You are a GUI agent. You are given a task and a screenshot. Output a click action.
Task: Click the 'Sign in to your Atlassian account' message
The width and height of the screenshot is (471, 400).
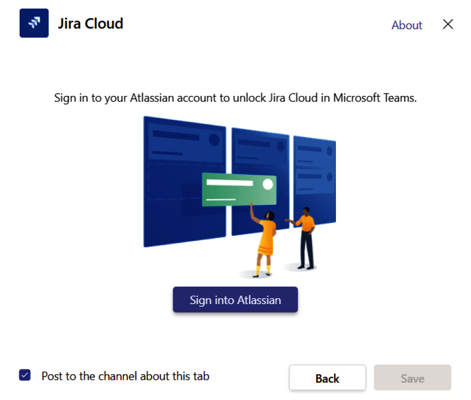click(236, 98)
